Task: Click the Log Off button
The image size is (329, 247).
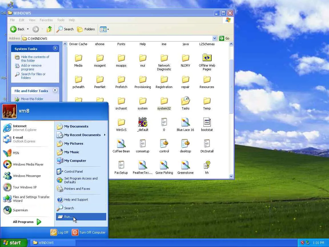Action: (60, 232)
